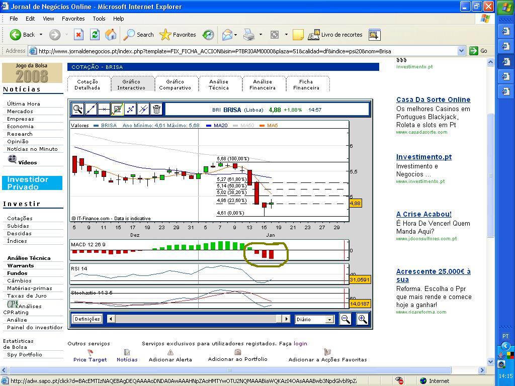Screen dimensions: 515x386
Task: Go to the browser Home page icon
Action: [x=111, y=35]
